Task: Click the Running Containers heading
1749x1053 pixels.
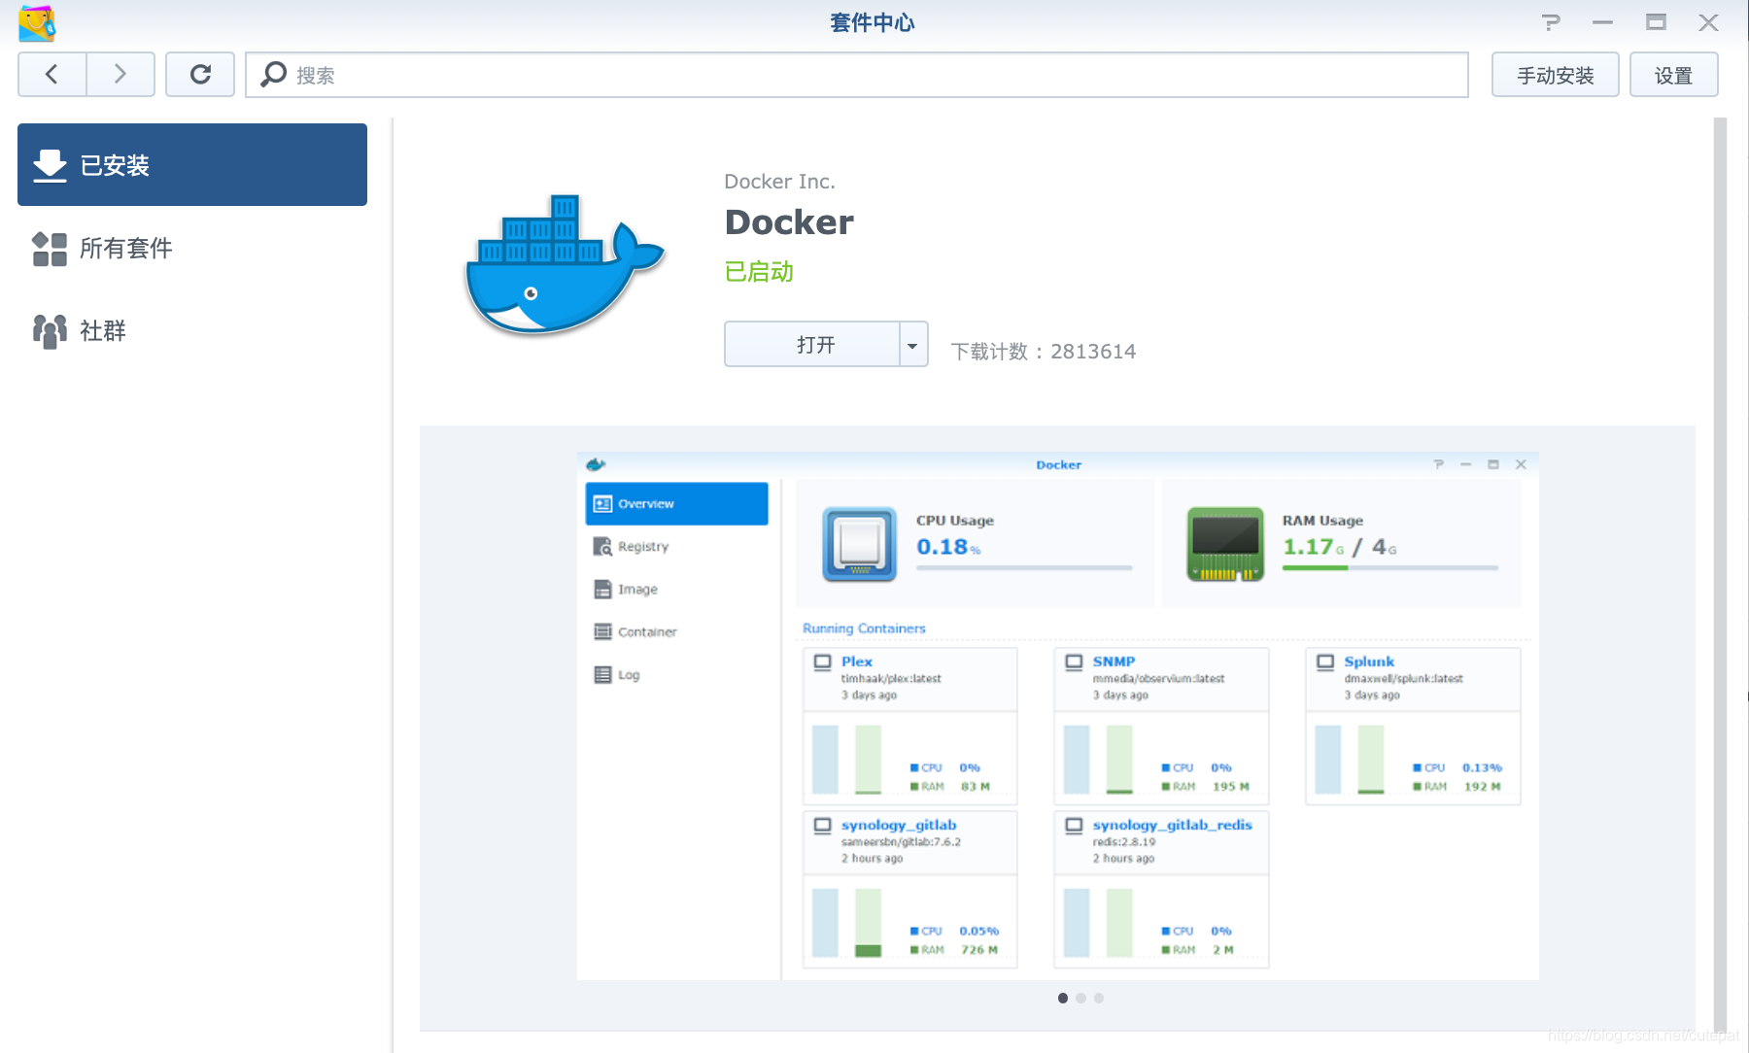Action: pyautogui.click(x=864, y=628)
